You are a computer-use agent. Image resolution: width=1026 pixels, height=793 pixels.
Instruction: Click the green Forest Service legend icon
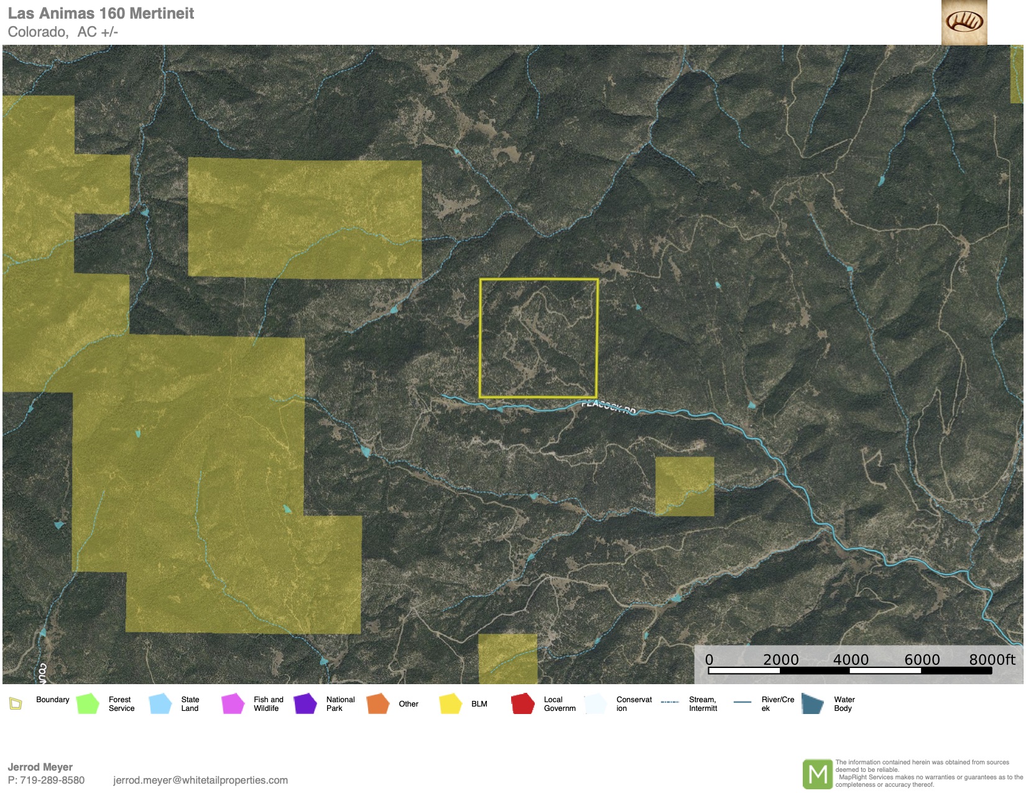(88, 703)
